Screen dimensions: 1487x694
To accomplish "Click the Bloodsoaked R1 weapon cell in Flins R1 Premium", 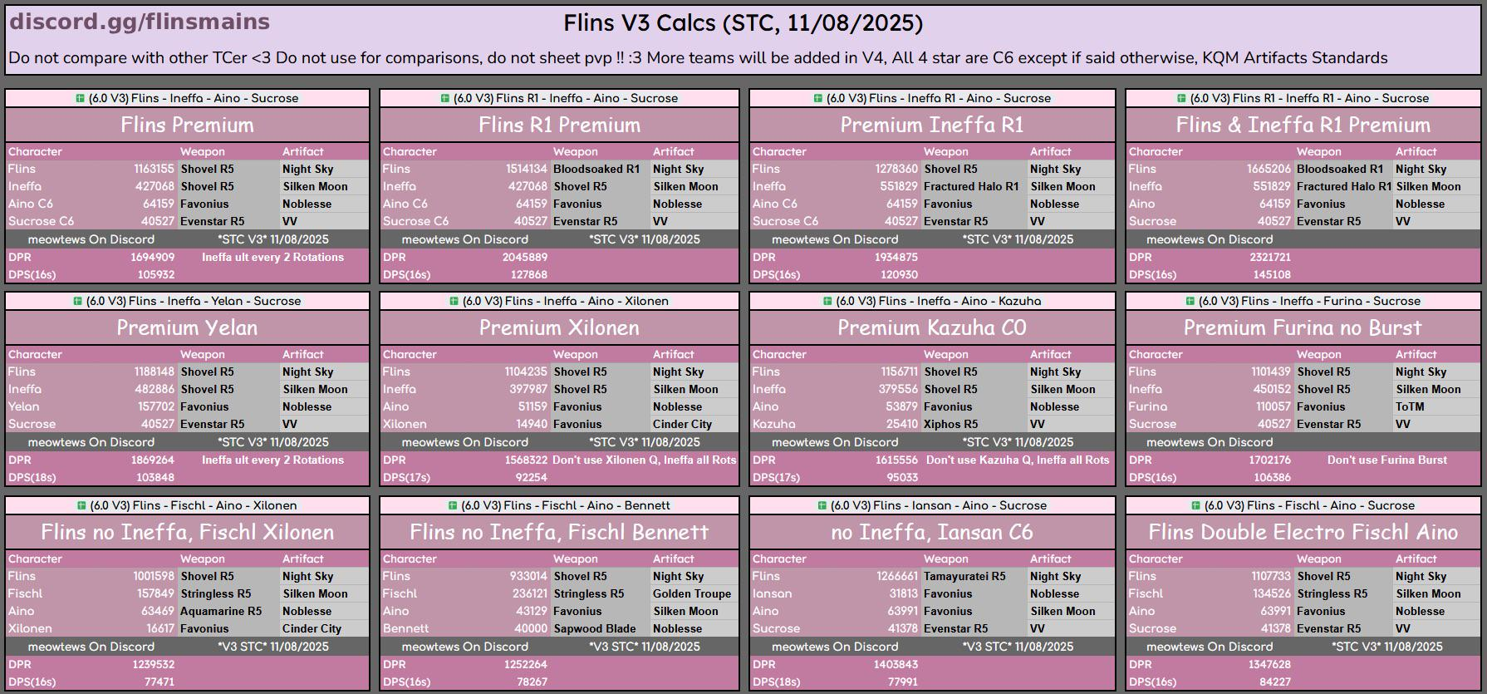I will coord(596,169).
